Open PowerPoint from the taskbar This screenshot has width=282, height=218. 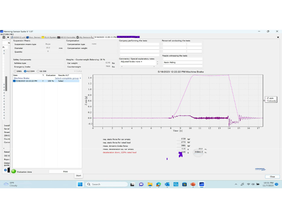coord(193,184)
